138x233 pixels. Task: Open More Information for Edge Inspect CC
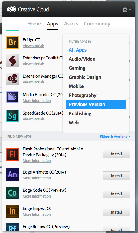point(37,214)
